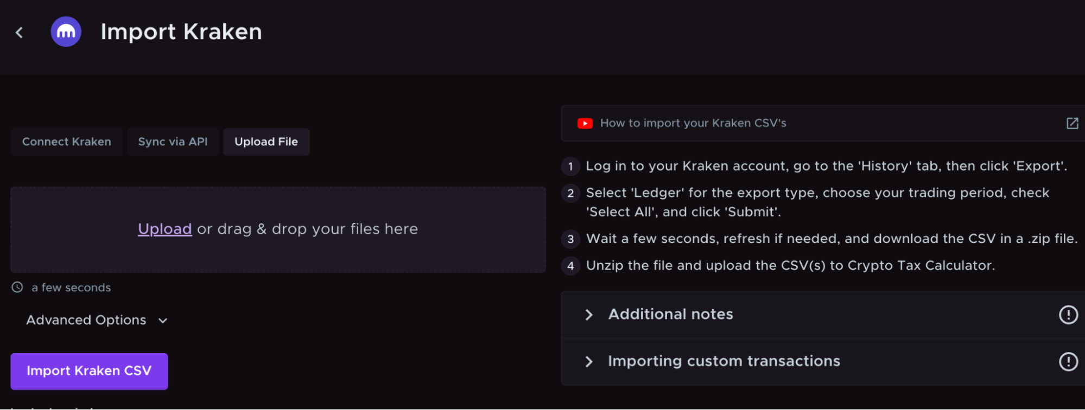The height and width of the screenshot is (410, 1085).
Task: Open the YouTube icon for the tutorial video
Action: (584, 123)
